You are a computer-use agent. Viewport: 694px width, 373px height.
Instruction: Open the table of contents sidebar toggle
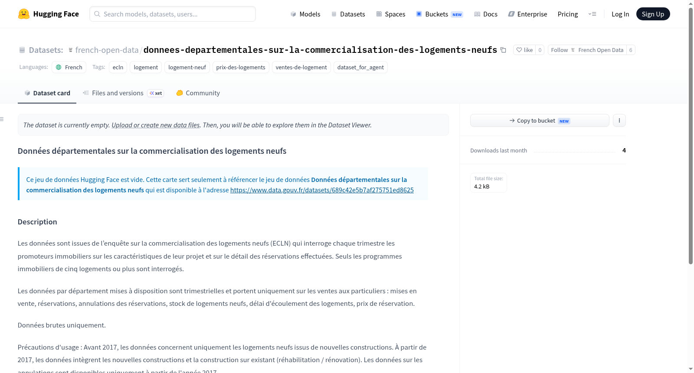point(2,119)
